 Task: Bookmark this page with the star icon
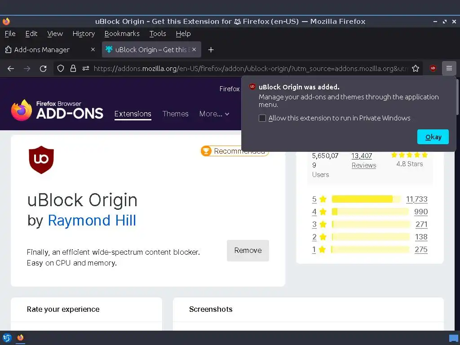click(416, 69)
